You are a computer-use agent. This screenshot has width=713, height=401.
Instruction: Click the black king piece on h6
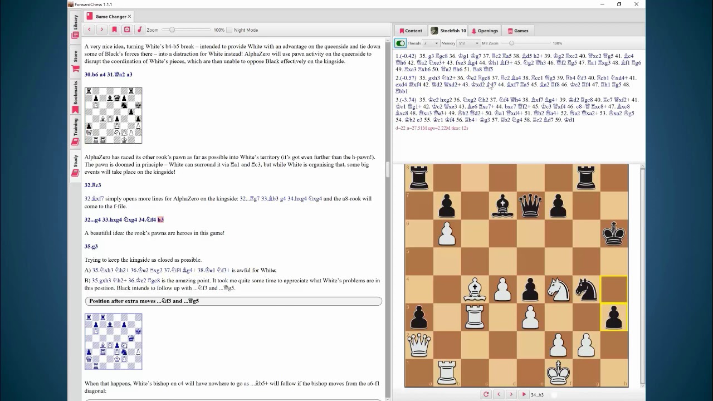614,233
